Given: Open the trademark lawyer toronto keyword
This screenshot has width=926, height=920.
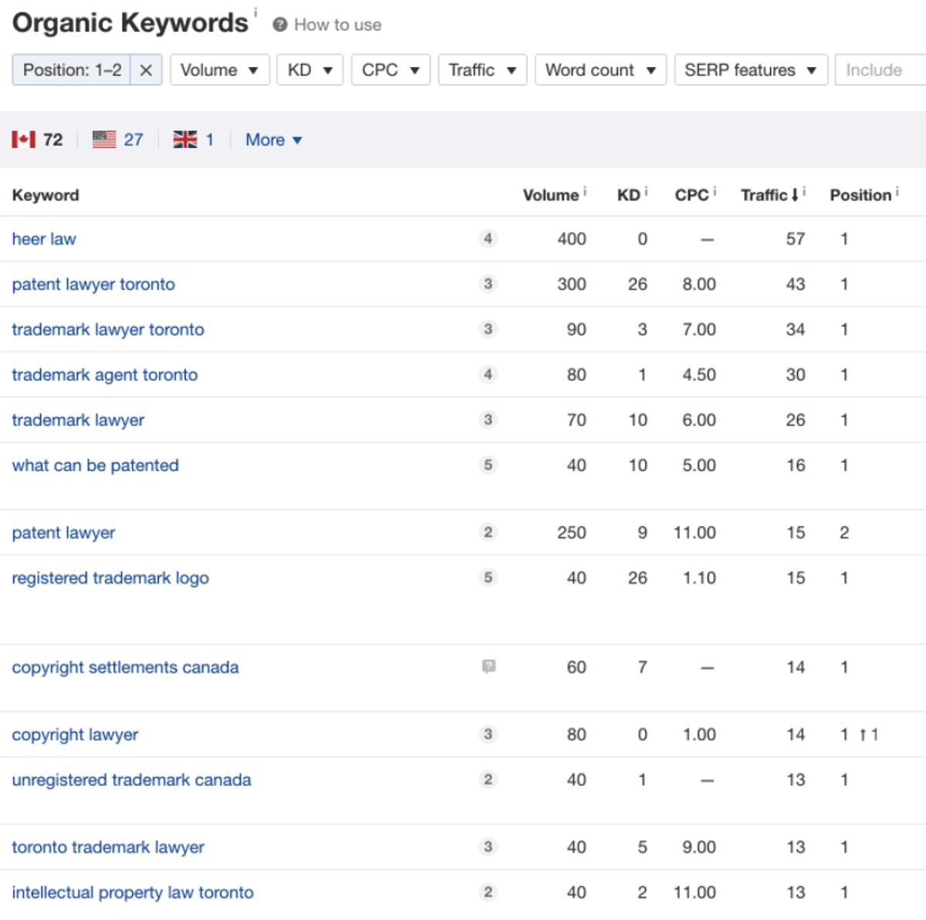Looking at the screenshot, I should coord(108,330).
